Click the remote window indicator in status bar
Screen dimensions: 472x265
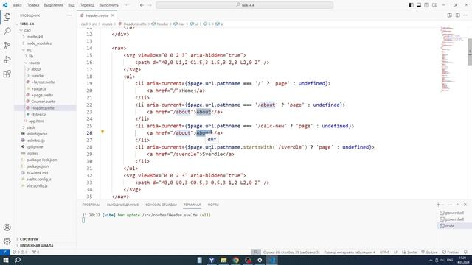[x=5, y=252]
